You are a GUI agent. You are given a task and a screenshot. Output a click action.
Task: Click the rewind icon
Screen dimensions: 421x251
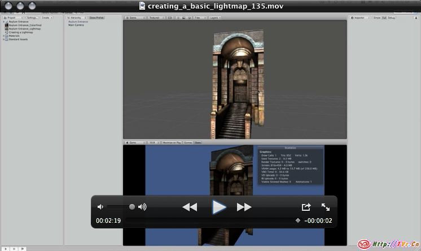pos(190,207)
